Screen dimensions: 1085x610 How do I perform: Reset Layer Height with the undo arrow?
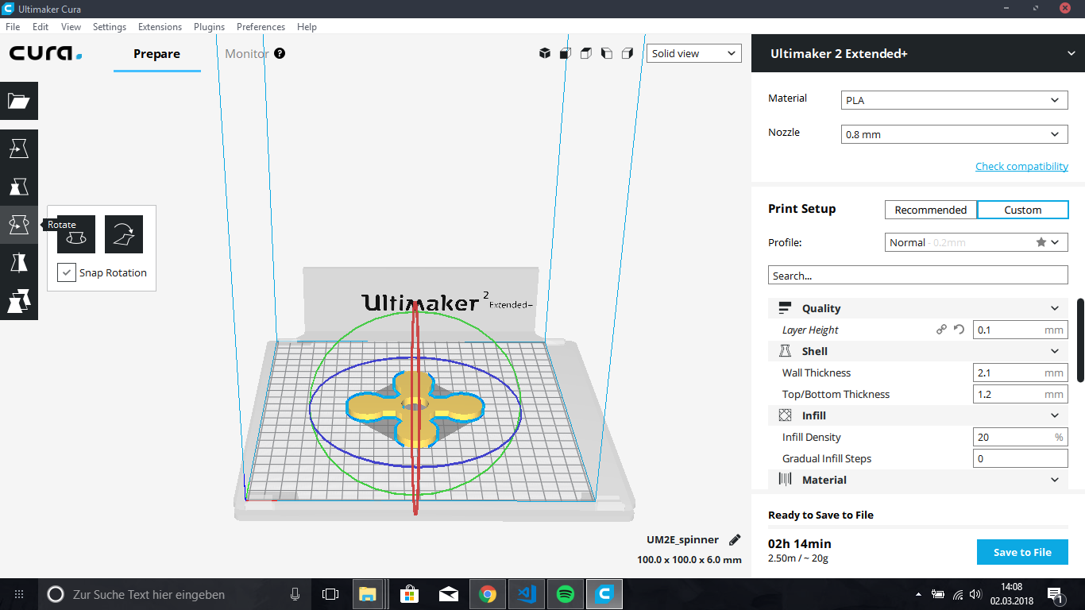coord(959,330)
